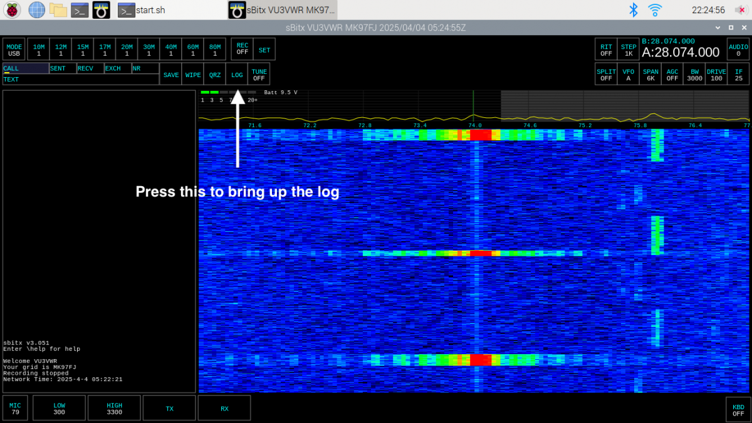Open the file manager folder icon
This screenshot has width=752, height=423.
(58, 10)
